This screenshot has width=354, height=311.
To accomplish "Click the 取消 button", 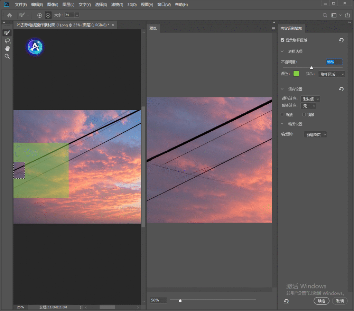I will point(340,301).
